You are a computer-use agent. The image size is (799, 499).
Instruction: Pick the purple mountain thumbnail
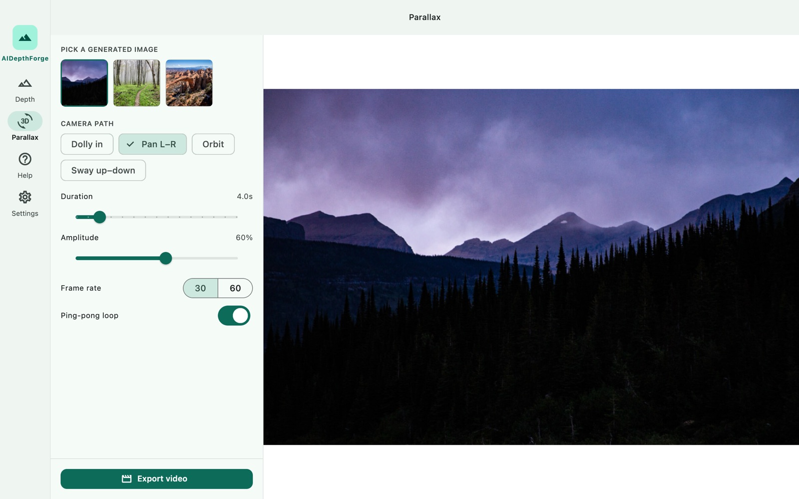pos(84,83)
